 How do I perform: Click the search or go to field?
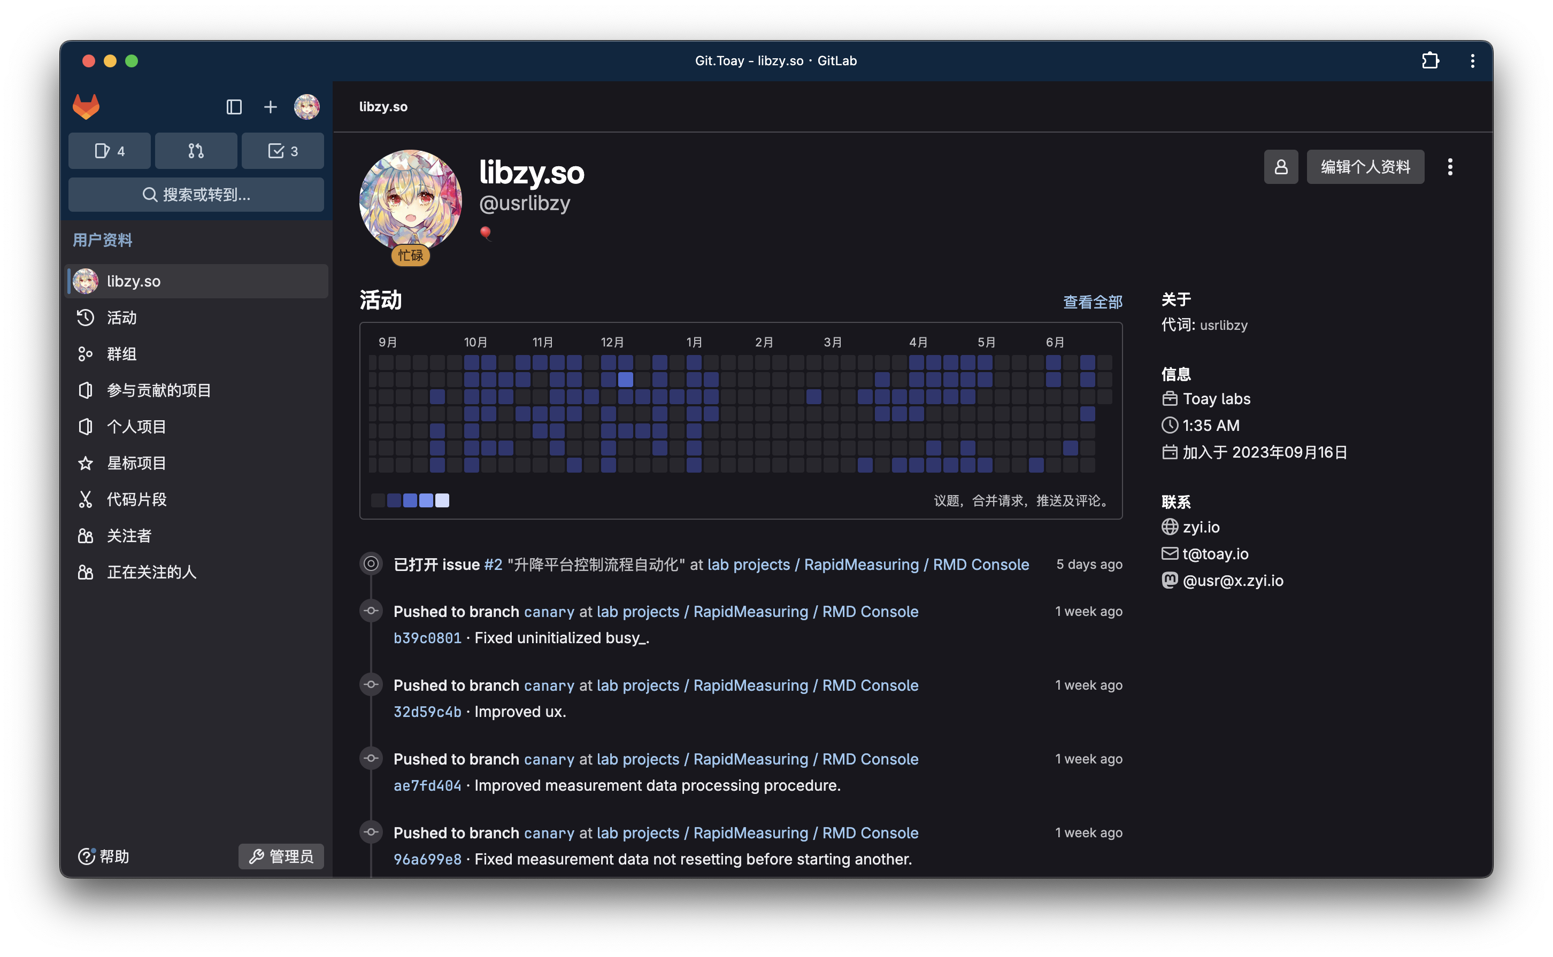[196, 194]
